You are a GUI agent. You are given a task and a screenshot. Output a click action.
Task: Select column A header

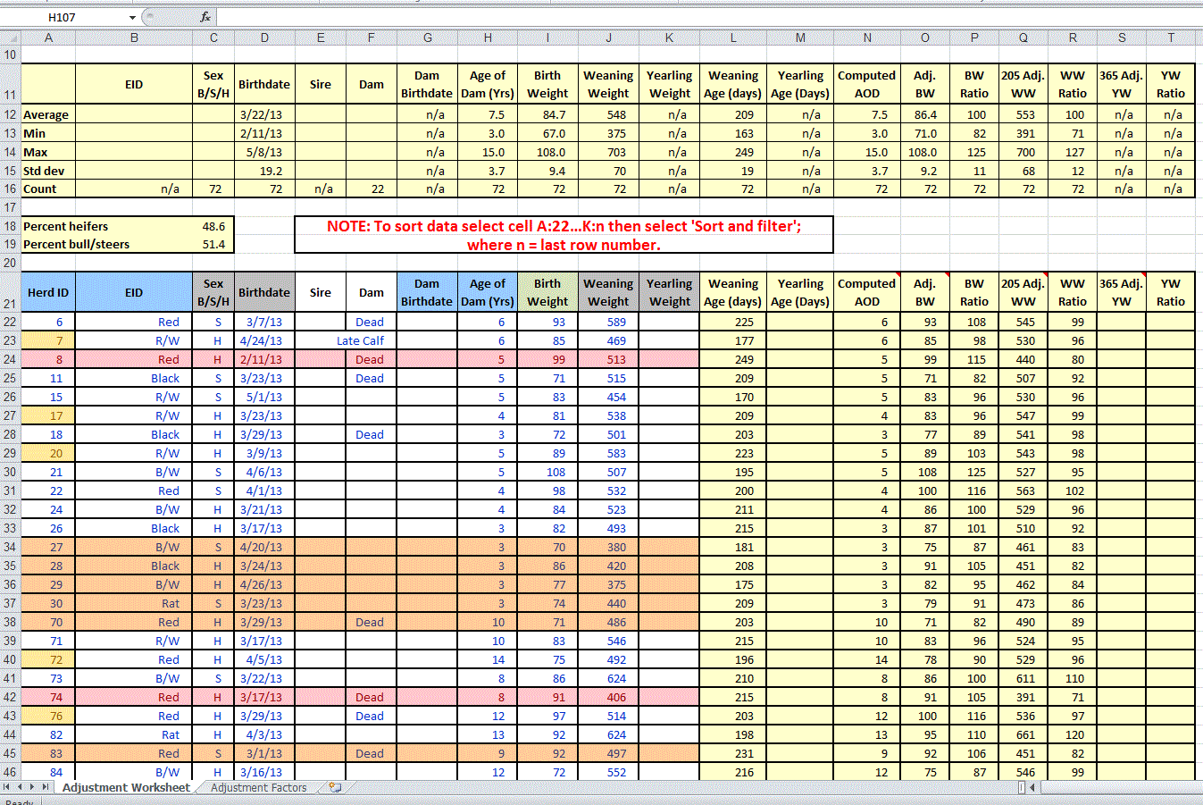click(48, 38)
